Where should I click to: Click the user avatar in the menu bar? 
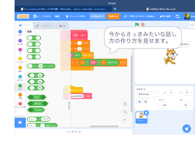187,16
